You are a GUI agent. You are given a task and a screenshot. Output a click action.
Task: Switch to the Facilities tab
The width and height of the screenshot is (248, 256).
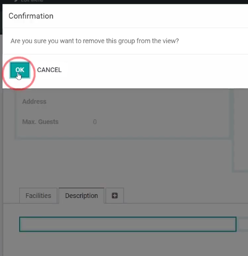coord(38,196)
